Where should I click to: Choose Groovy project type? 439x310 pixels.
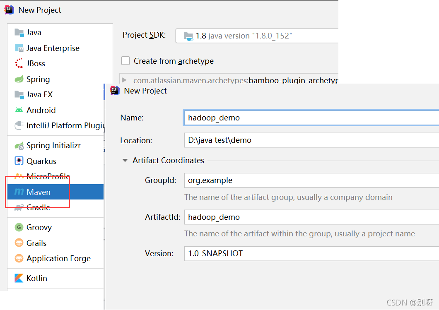point(55,227)
